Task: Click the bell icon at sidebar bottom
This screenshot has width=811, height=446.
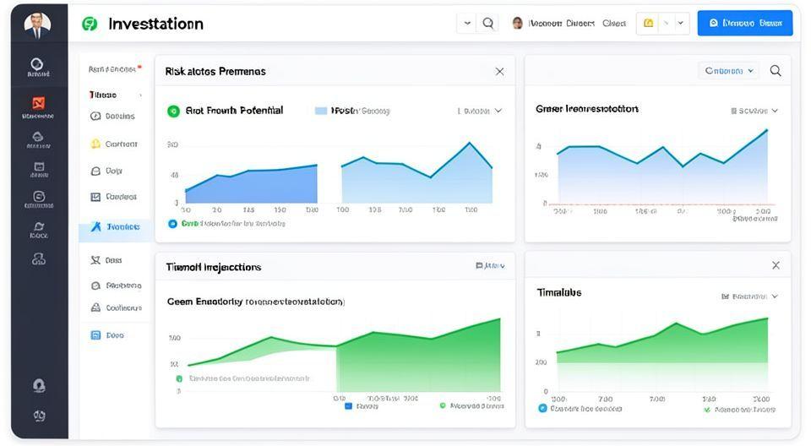Action: [39, 385]
